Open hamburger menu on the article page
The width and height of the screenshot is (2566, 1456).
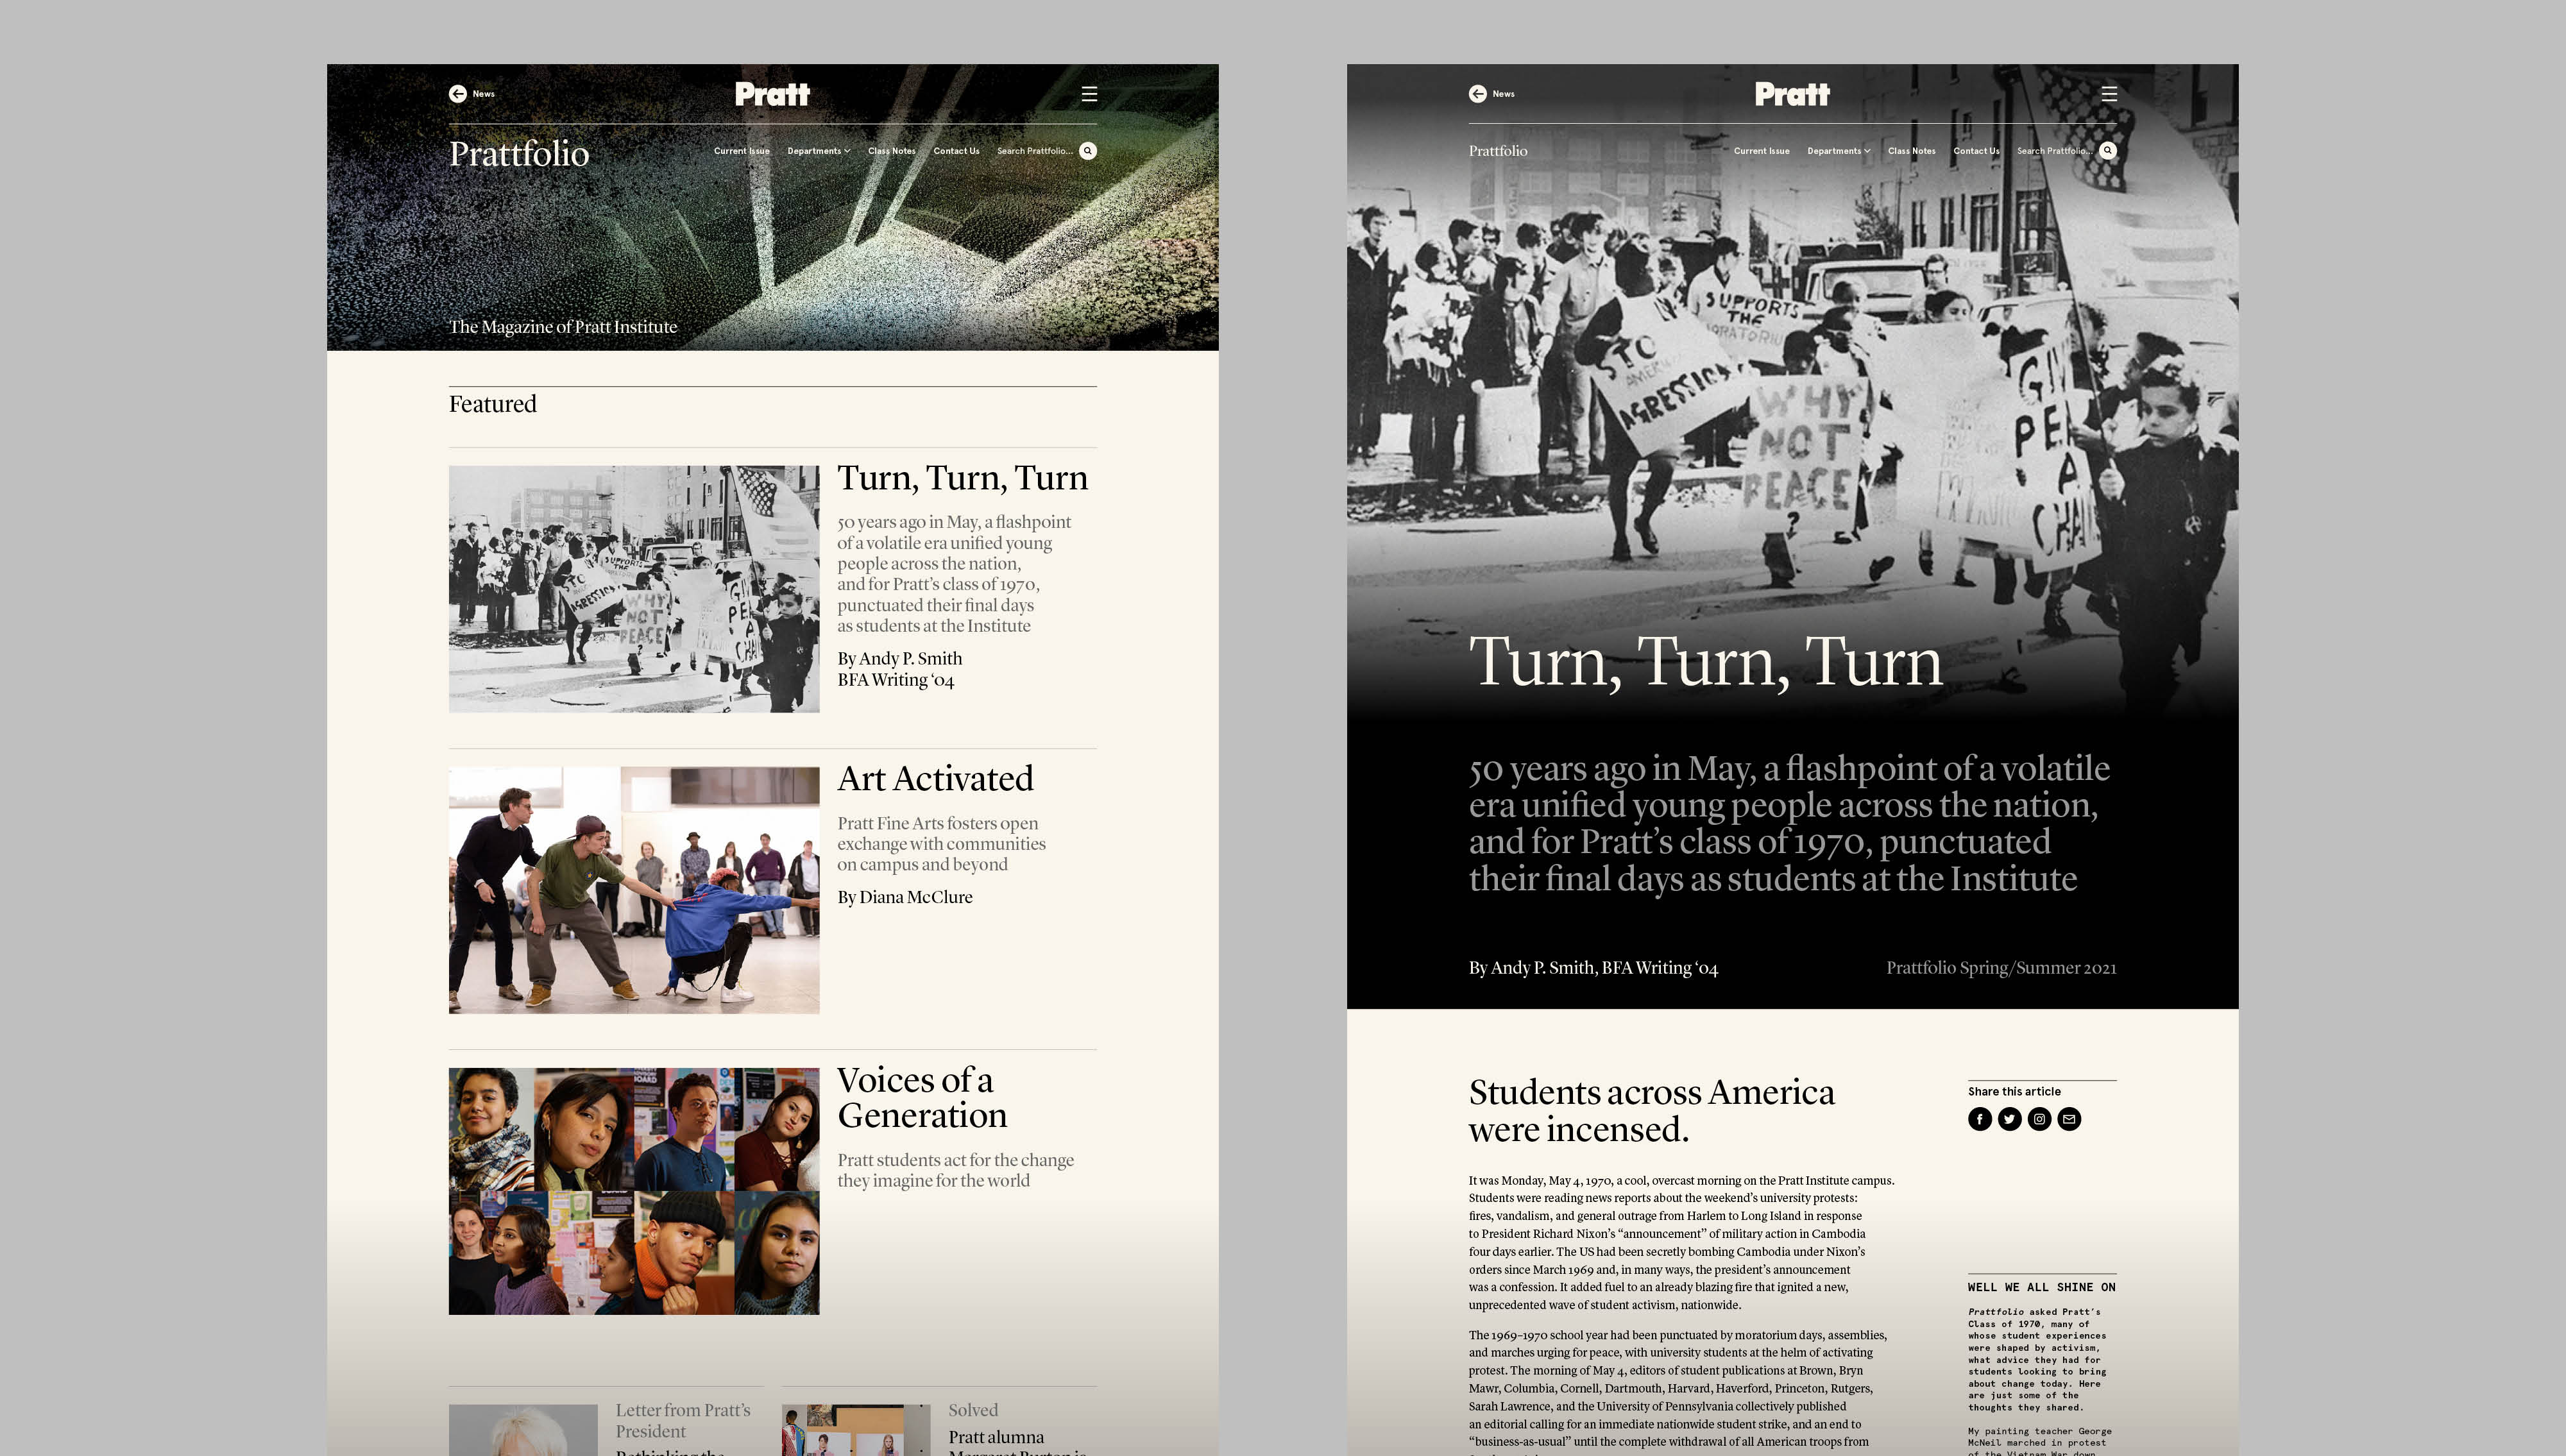2109,94
